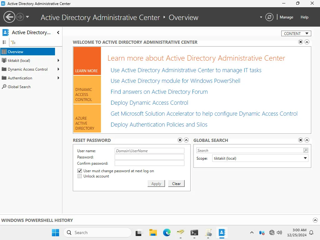Image resolution: width=320 pixels, height=240 pixels.
Task: Open the CONTENT dropdown
Action: [x=296, y=33]
